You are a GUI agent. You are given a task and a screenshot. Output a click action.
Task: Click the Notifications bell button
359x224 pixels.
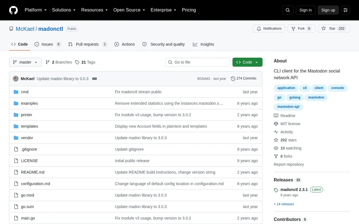click(x=269, y=29)
